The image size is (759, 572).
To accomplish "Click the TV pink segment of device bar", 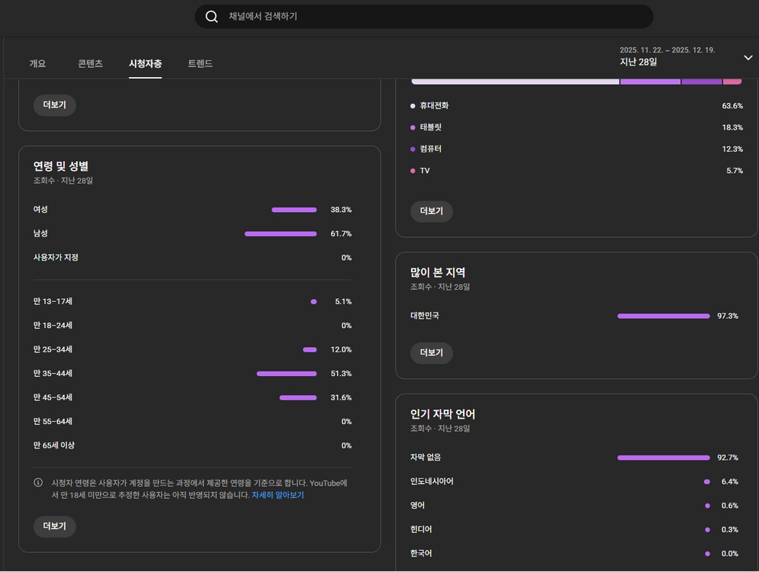I will pos(732,82).
